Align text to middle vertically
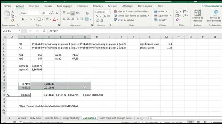Screen dimensions: 222x124 [x=68, y=13]
